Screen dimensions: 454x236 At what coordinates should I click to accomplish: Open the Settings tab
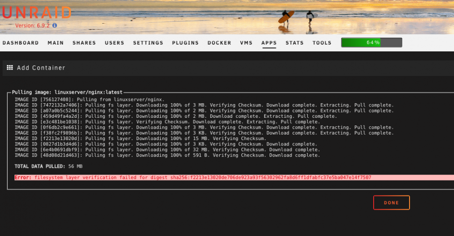[148, 43]
